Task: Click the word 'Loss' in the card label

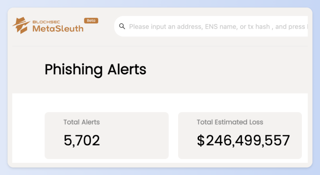Action: 256,122
